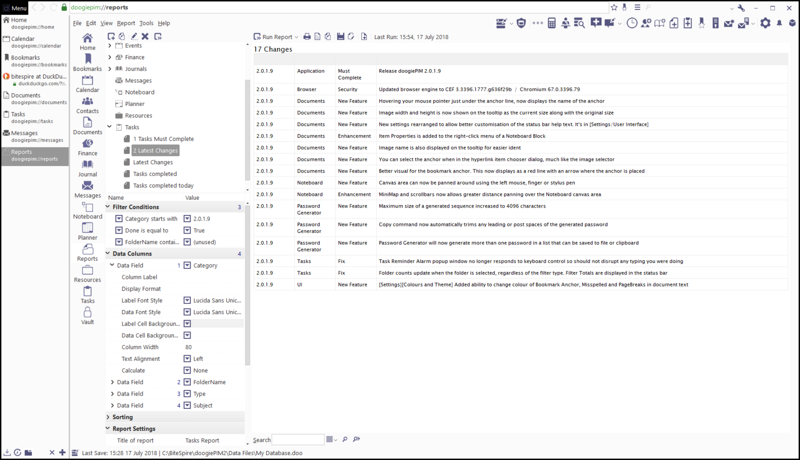
Task: Open Calculate None dropdown box
Action: coord(187,370)
